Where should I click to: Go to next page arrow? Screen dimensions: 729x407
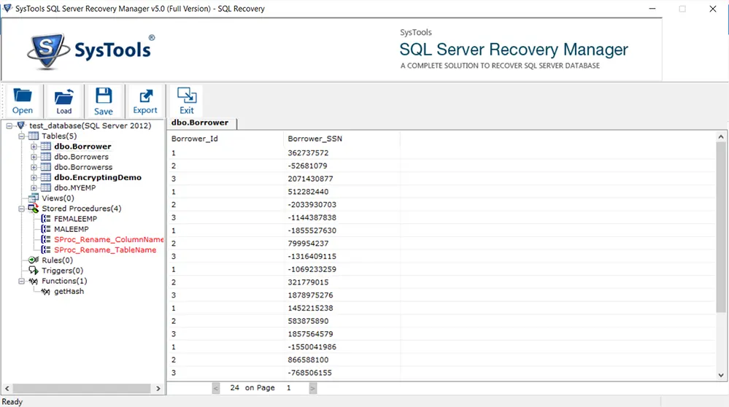tap(313, 388)
